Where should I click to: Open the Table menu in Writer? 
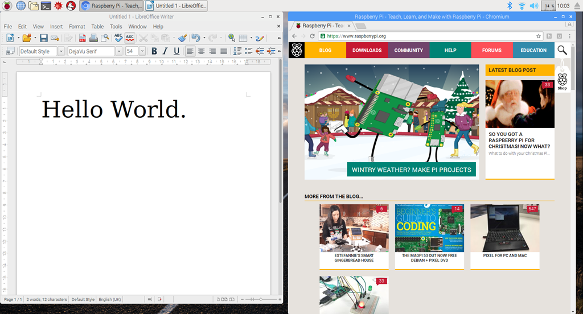coord(97,26)
